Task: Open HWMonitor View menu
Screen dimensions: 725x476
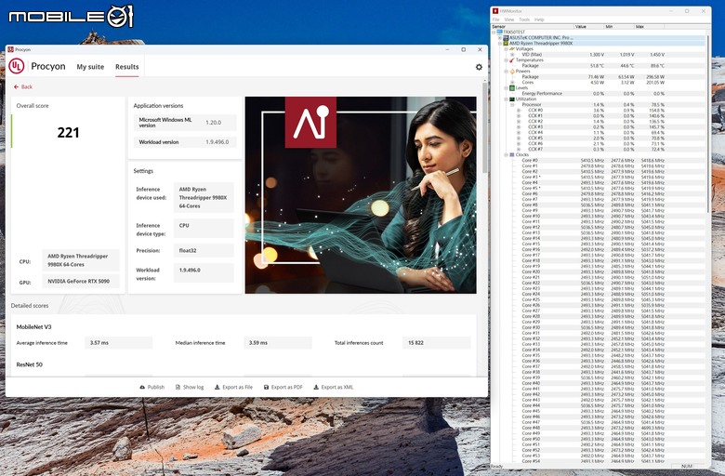Action: [x=509, y=20]
